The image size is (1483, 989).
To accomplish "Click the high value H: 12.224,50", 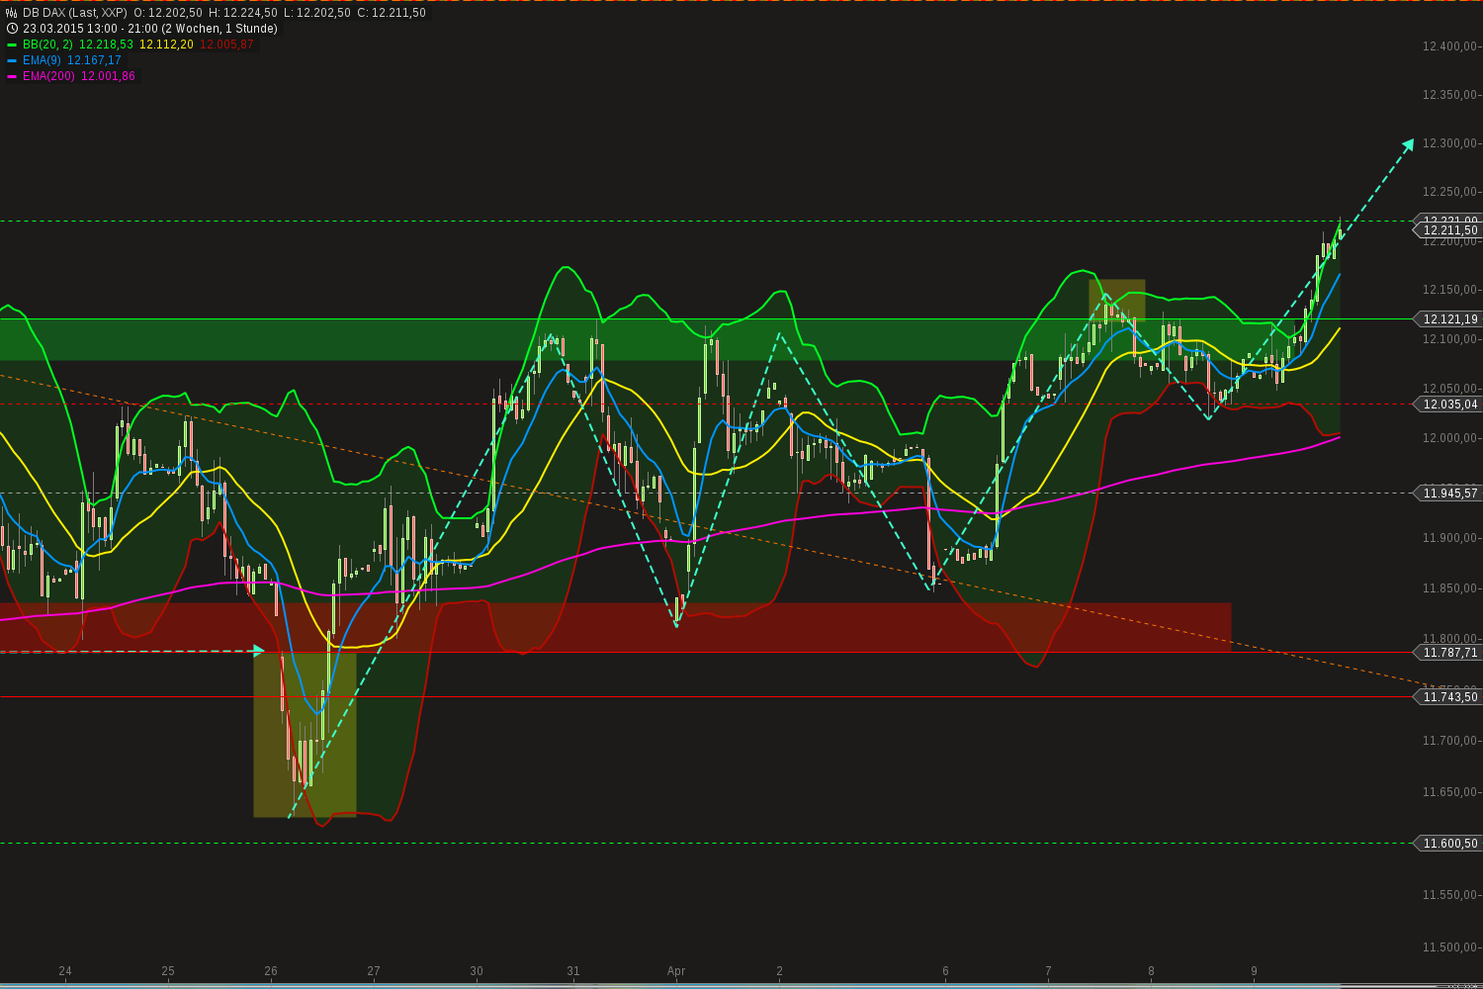I will click(x=243, y=13).
